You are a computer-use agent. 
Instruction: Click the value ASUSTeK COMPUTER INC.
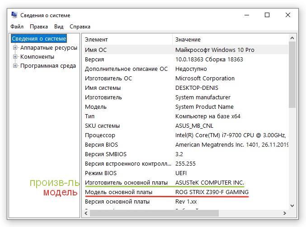tap(210, 183)
